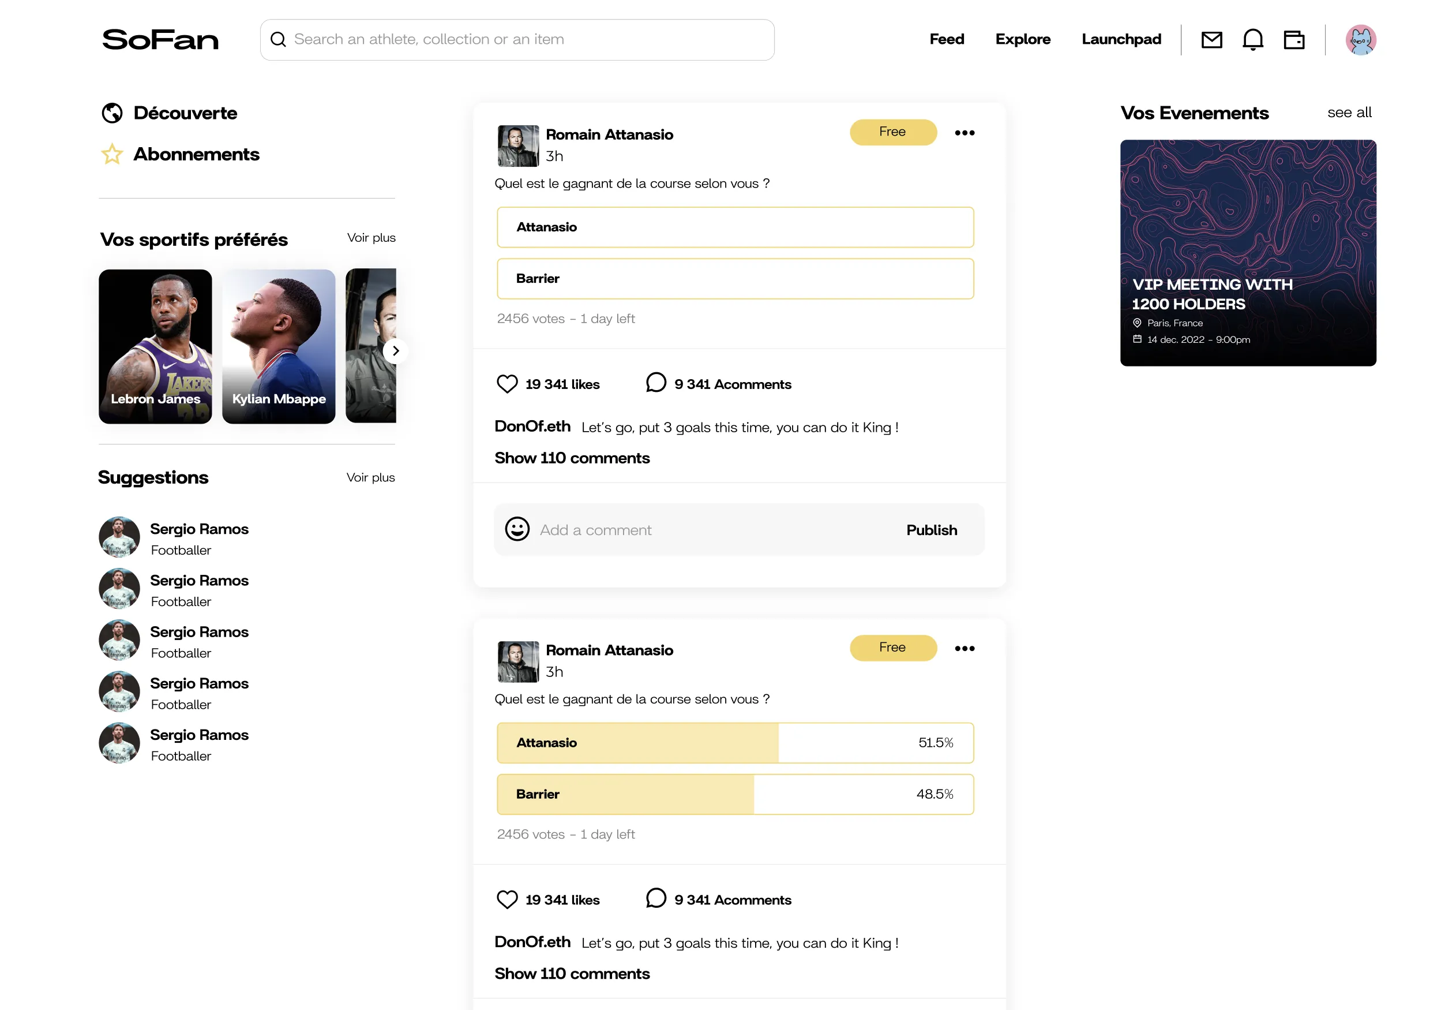This screenshot has width=1456, height=1010.
Task: Select Barrier 48.5% result bar
Action: (x=735, y=794)
